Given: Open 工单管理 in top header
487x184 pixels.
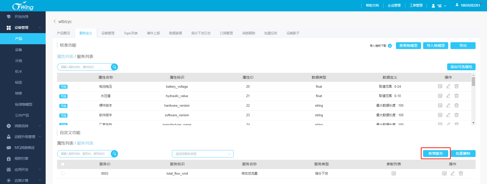Looking at the screenshot, I should 416,5.
